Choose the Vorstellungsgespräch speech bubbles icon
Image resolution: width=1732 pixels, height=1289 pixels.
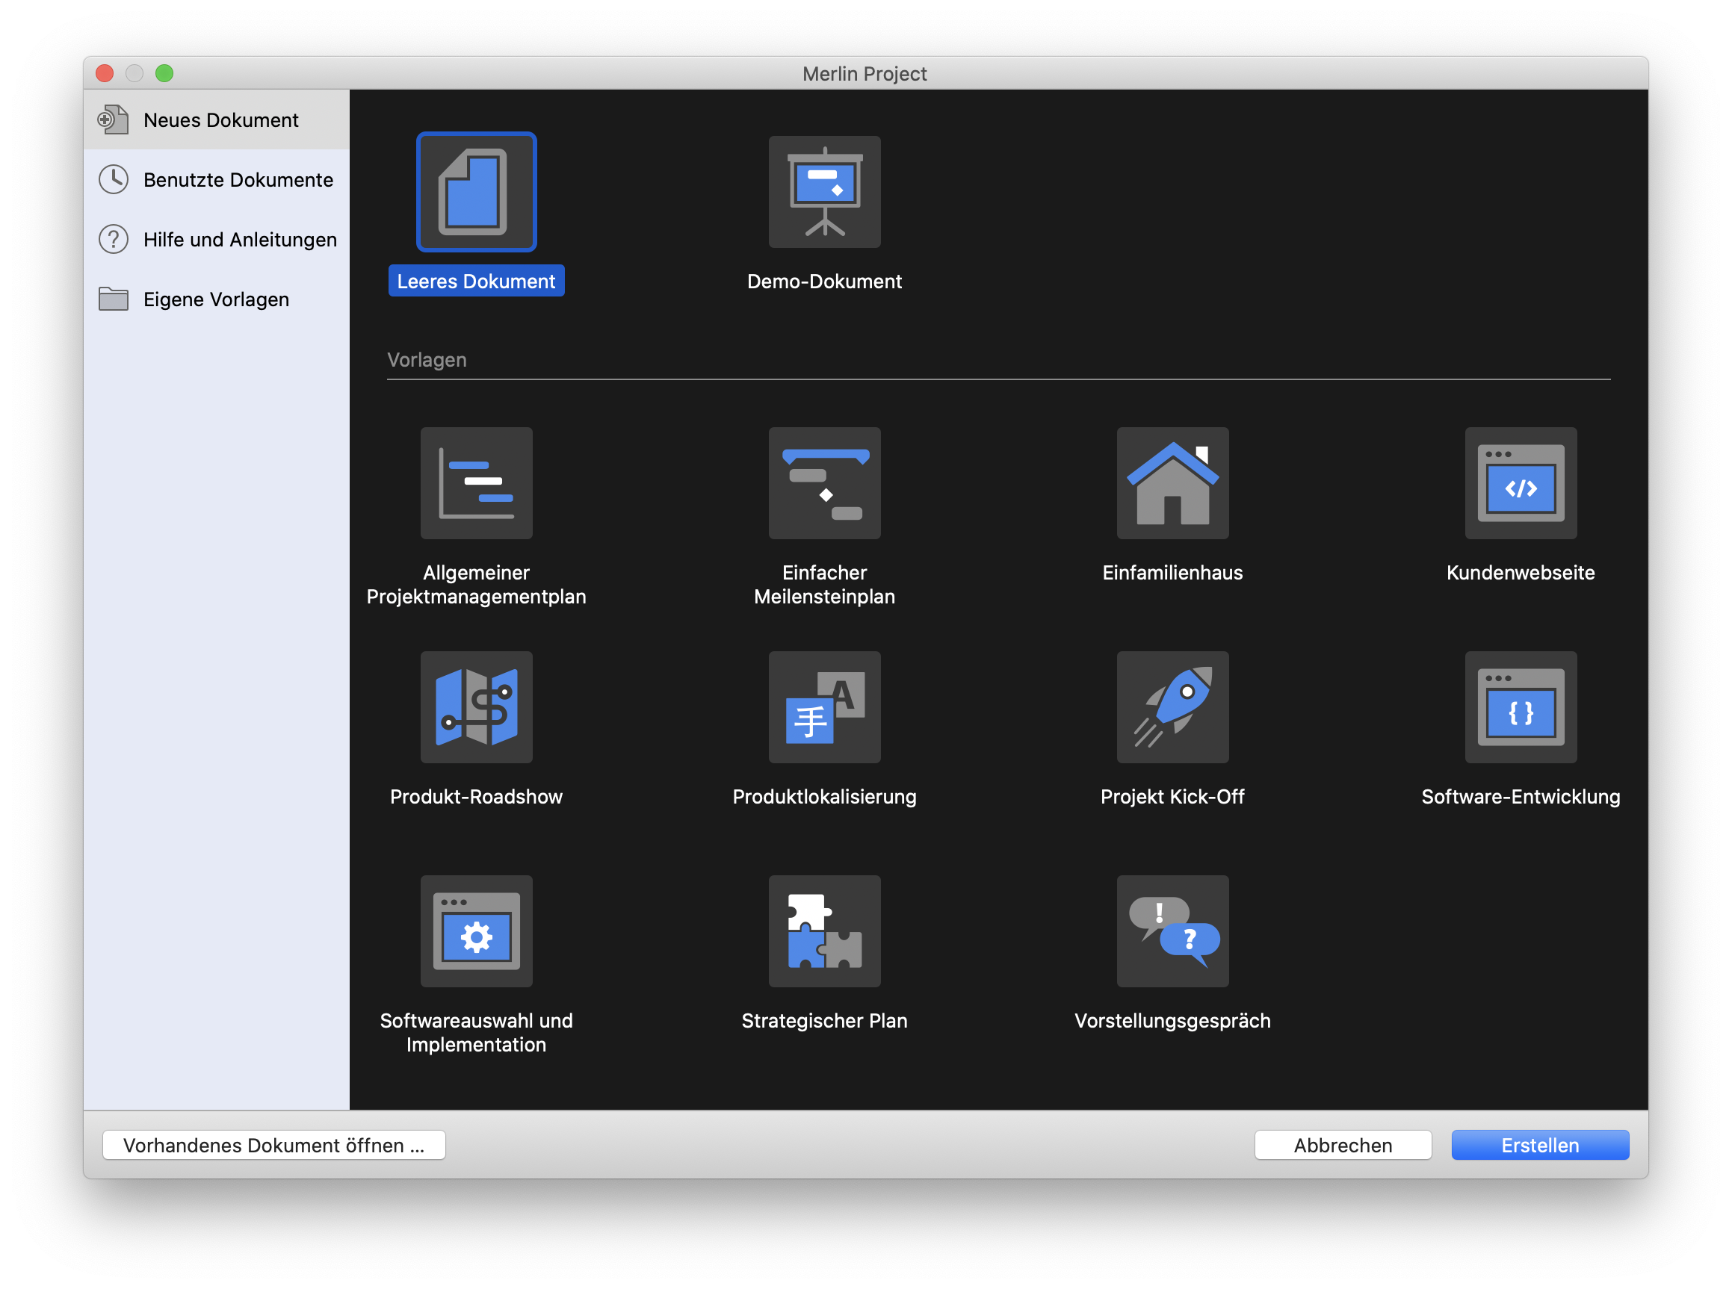pyautogui.click(x=1172, y=931)
